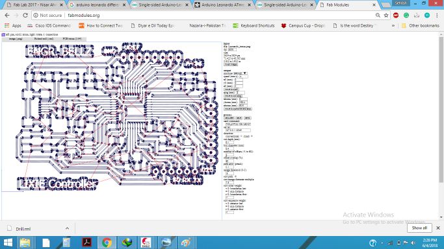The image size is (444, 249).
Task: Open the Paint taskbar icon
Action: 186,243
